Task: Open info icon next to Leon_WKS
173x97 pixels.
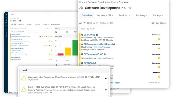Action: click(97, 35)
